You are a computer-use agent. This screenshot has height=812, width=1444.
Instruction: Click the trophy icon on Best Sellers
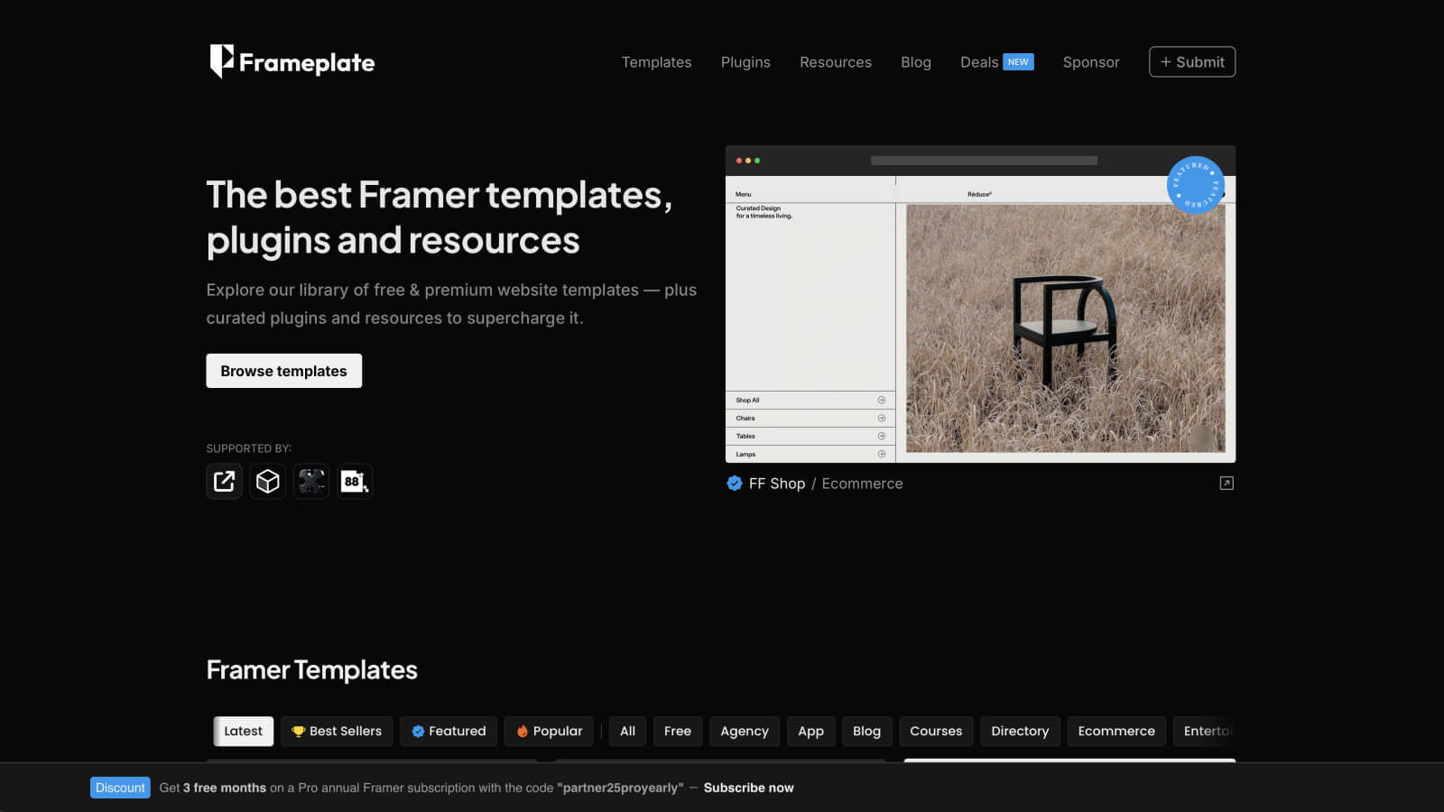298,732
